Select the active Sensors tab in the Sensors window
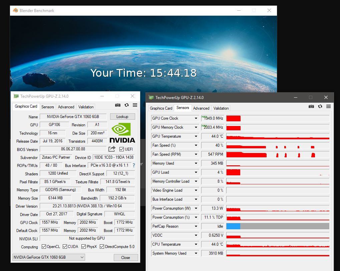Viewport: 340px width, 271px height. pyautogui.click(x=183, y=108)
